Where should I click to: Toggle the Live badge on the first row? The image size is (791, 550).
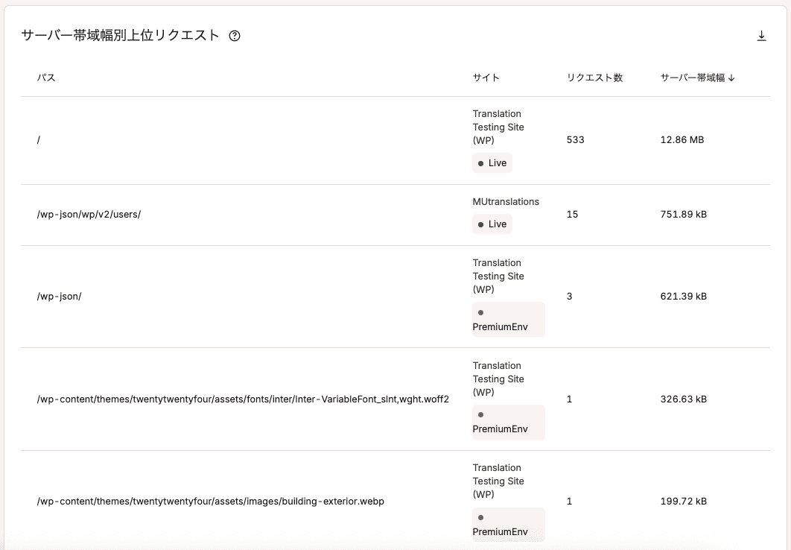point(492,162)
